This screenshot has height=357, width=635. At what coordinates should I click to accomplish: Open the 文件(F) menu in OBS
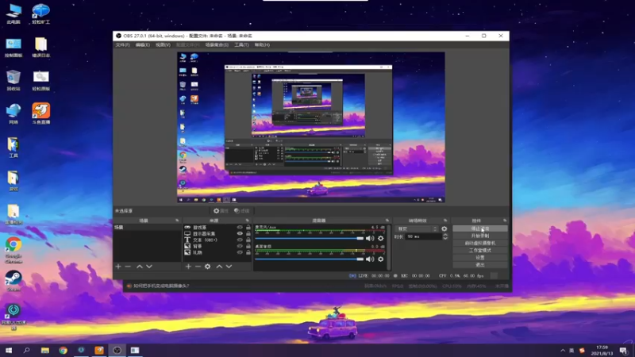click(122, 45)
